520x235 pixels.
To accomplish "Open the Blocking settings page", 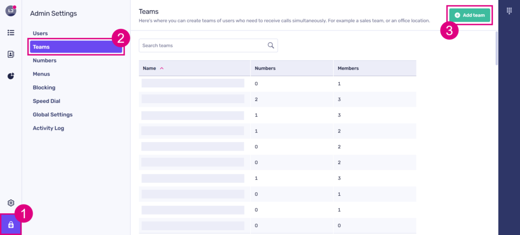I will tap(44, 87).
